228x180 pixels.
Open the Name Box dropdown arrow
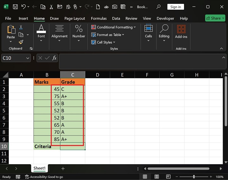pos(28,58)
